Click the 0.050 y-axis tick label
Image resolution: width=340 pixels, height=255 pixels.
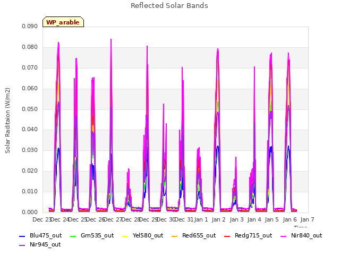click(x=30, y=109)
